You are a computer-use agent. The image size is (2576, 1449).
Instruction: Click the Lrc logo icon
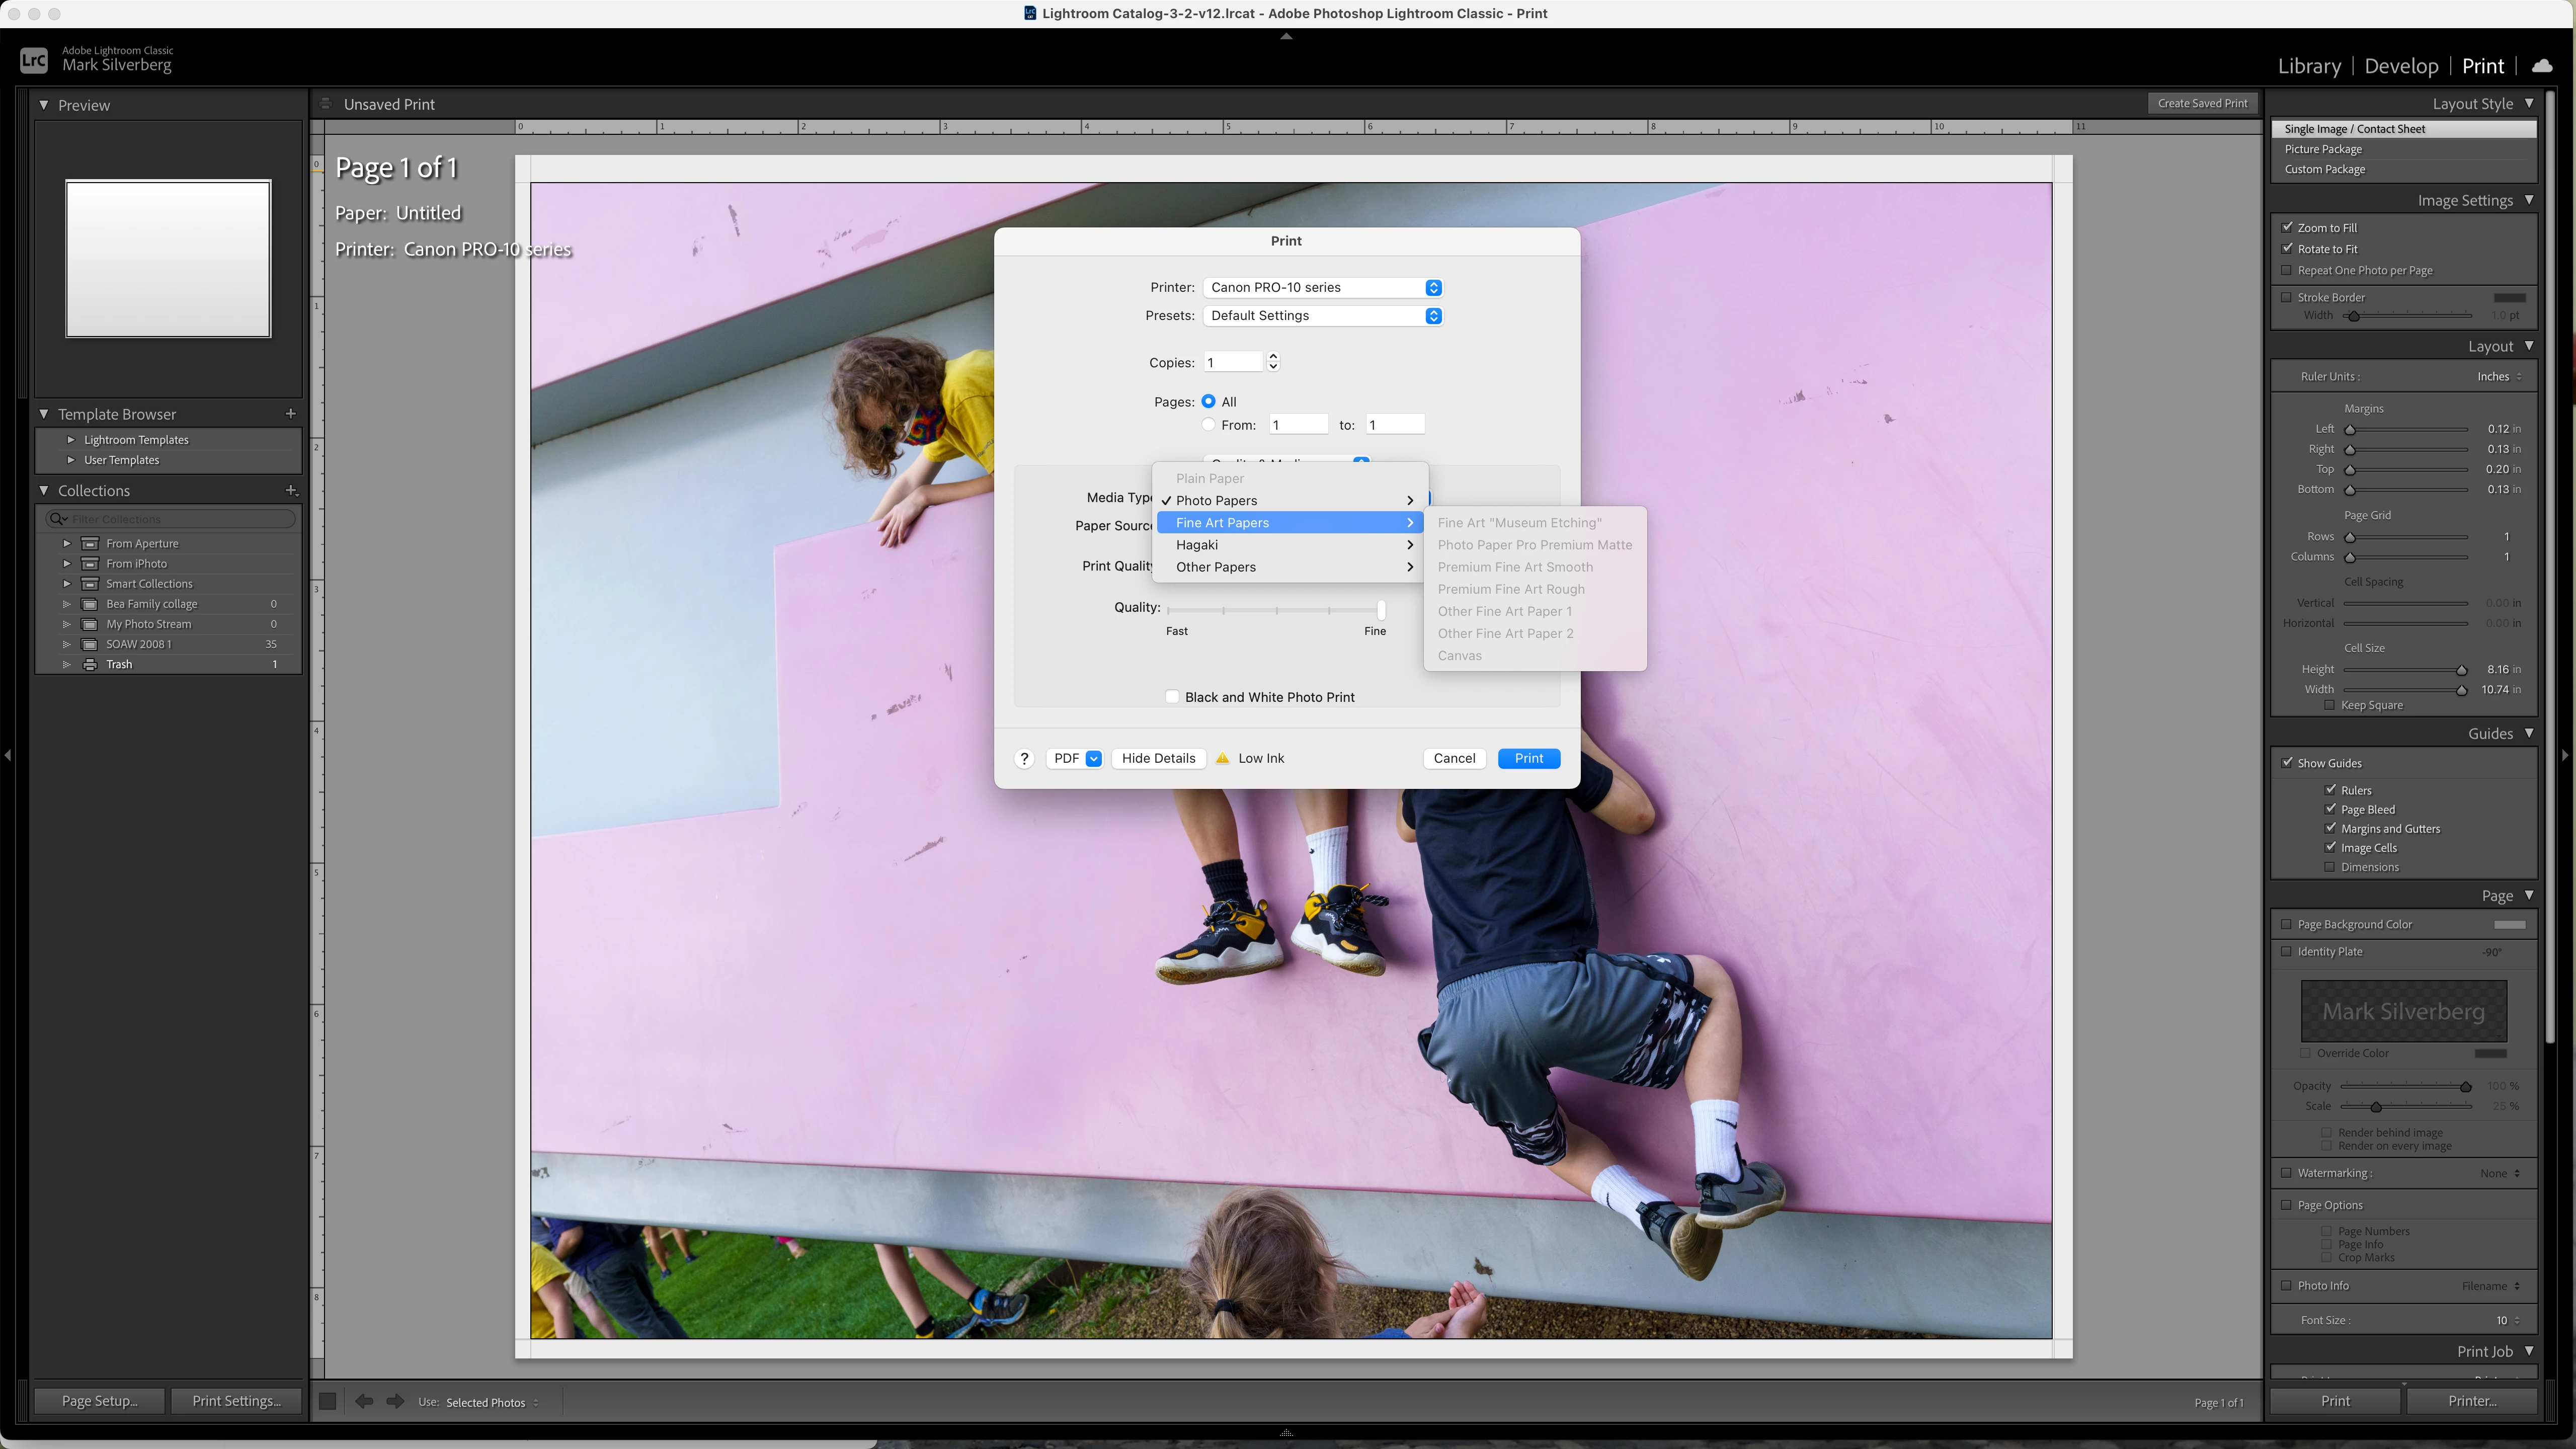pyautogui.click(x=34, y=60)
